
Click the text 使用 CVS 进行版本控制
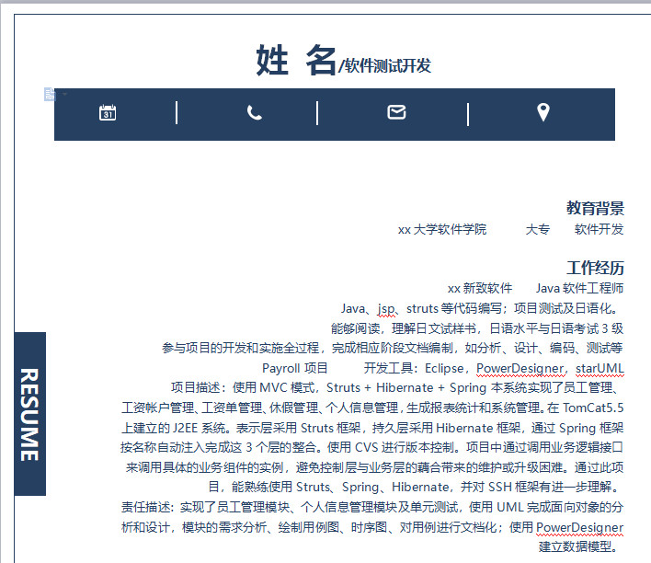click(x=390, y=447)
